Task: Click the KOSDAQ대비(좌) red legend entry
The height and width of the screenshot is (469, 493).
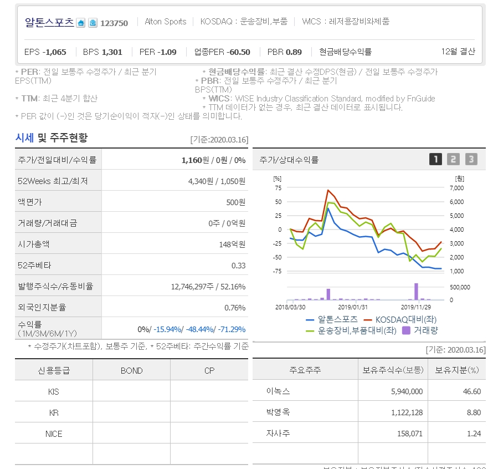Action: pyautogui.click(x=400, y=319)
